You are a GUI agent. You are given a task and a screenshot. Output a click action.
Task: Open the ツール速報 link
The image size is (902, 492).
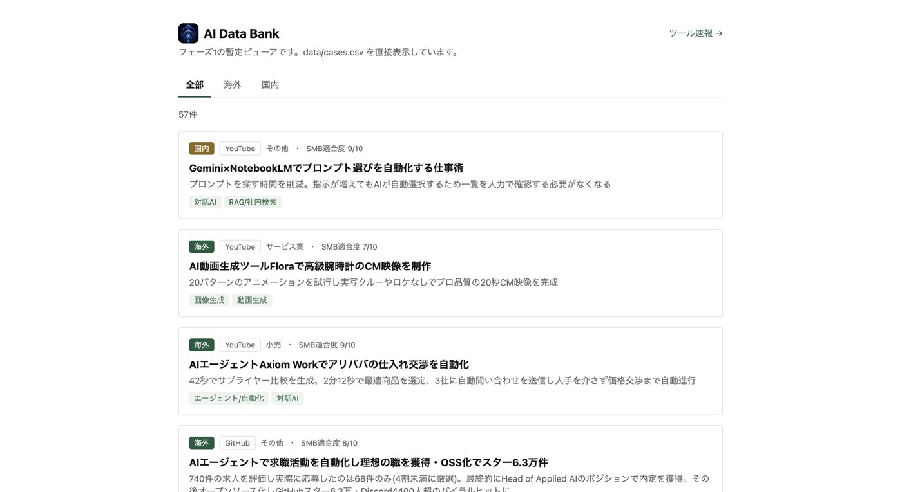(x=696, y=33)
